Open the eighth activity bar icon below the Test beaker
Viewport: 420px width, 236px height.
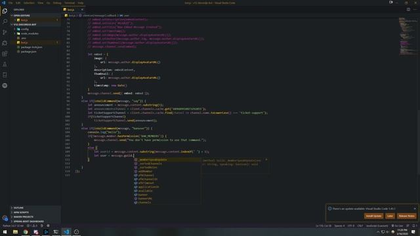coord(5,75)
